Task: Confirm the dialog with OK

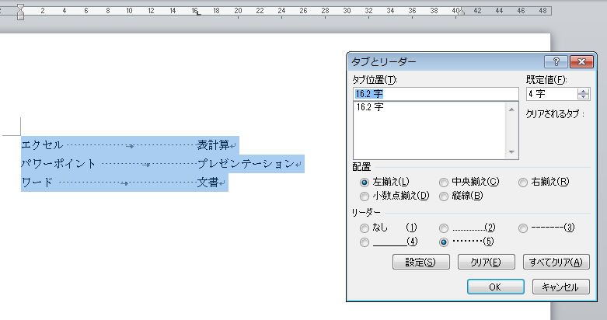Action: (496, 287)
